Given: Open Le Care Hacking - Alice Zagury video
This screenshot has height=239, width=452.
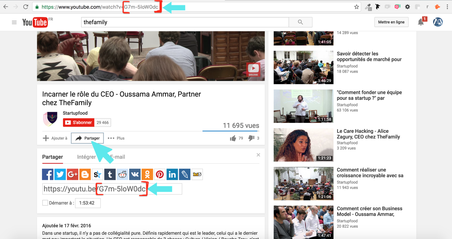Looking at the screenshot, I should [x=368, y=134].
